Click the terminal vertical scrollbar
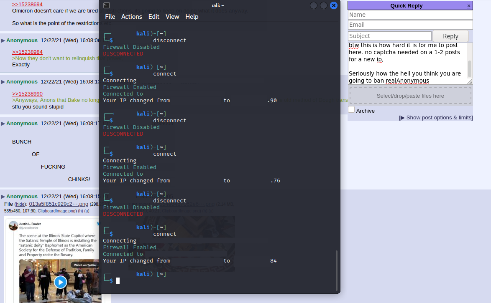 click(x=337, y=270)
